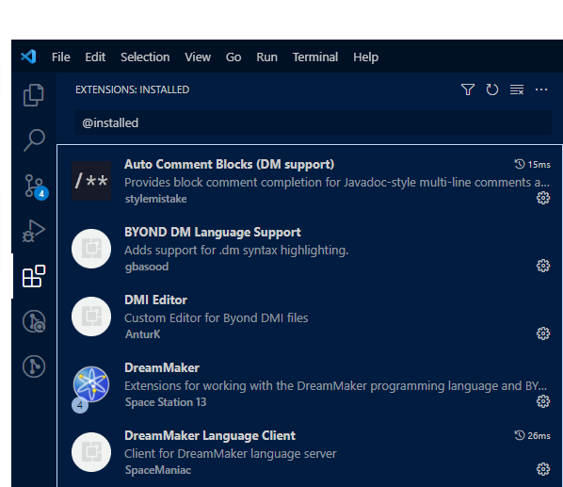
Task: Click the Javadoc-style block comment description
Action: (x=337, y=183)
